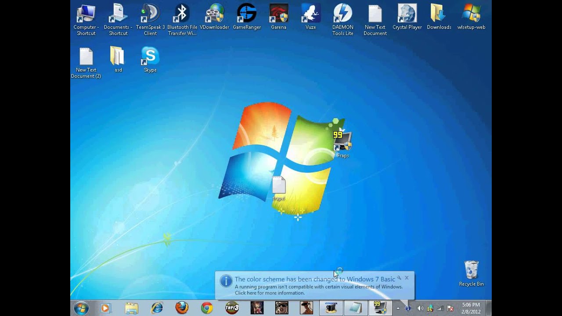Show hidden system tray icons
Viewport: 562px width, 316px height.
pos(398,308)
